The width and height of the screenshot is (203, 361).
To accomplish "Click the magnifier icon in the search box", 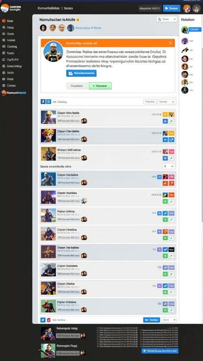I will tap(160, 19).
